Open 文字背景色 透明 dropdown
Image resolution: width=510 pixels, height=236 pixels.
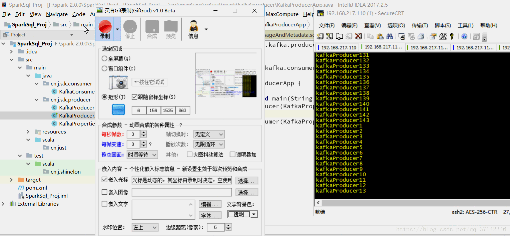242,214
